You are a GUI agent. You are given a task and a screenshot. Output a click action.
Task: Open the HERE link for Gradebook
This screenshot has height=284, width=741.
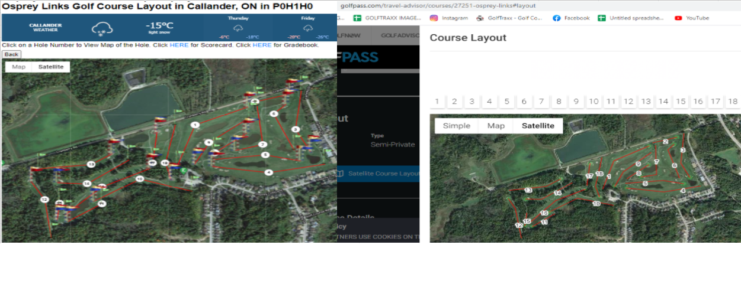click(x=262, y=45)
